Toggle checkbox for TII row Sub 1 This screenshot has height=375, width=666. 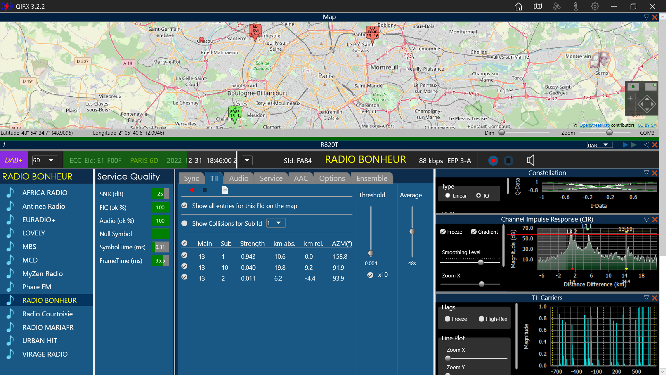click(x=185, y=256)
